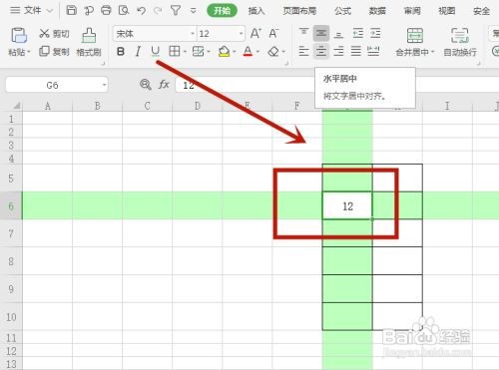
Task: Toggle bold formatting
Action: point(121,52)
